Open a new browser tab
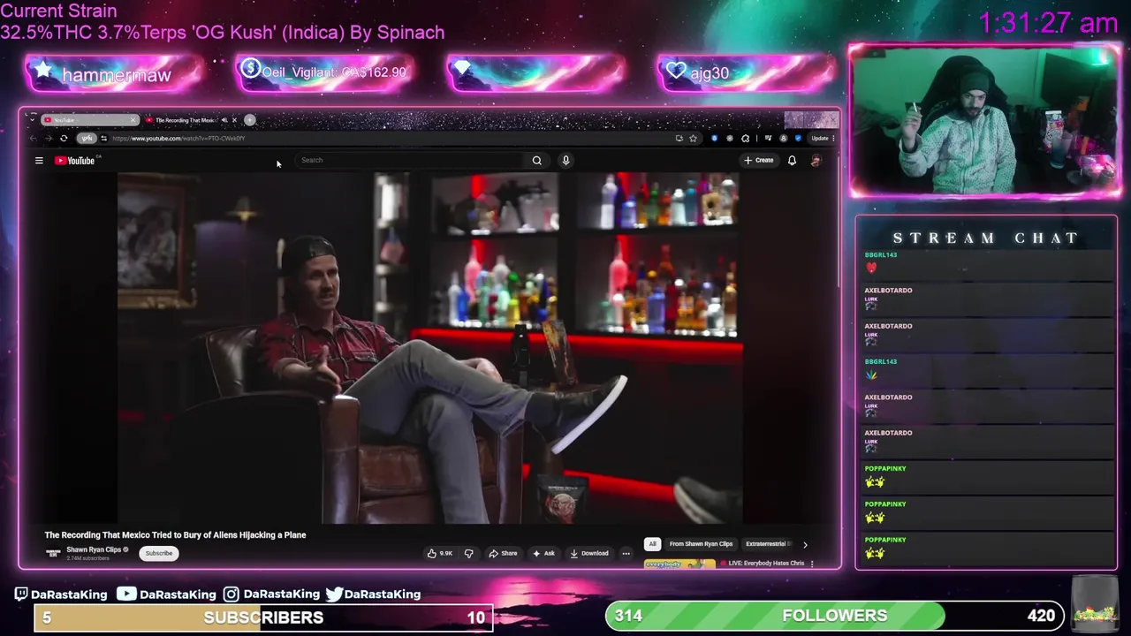The width and height of the screenshot is (1131, 636). tap(249, 120)
